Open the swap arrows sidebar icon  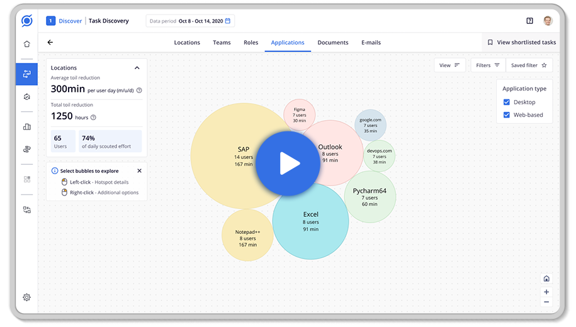pos(27,210)
